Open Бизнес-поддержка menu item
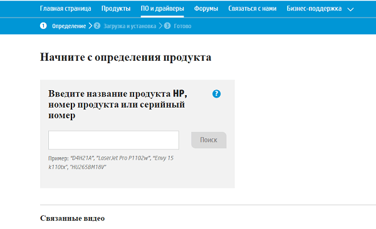This screenshot has width=376, height=229. pos(314,9)
